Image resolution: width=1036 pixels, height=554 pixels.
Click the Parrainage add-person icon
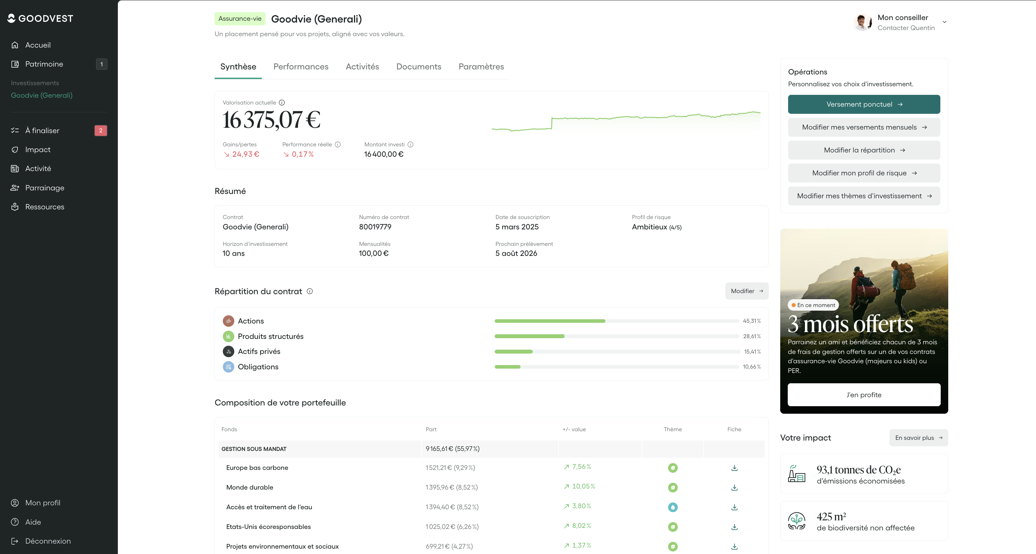(x=15, y=188)
